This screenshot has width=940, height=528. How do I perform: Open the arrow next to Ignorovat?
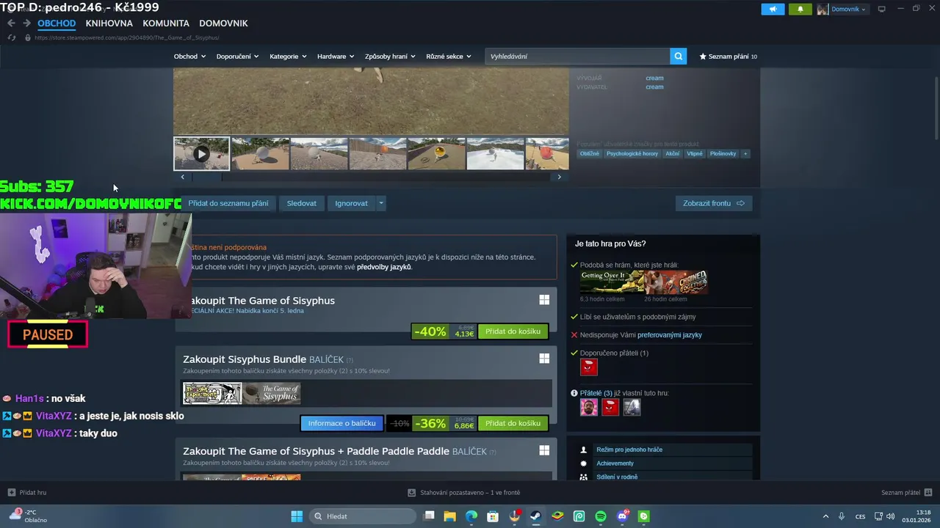tap(380, 203)
